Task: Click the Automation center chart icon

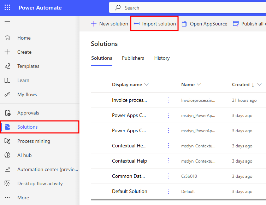Action: point(7,169)
